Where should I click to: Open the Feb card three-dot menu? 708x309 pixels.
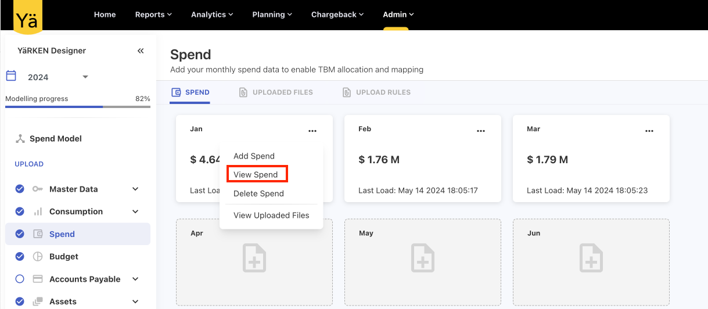pos(480,131)
